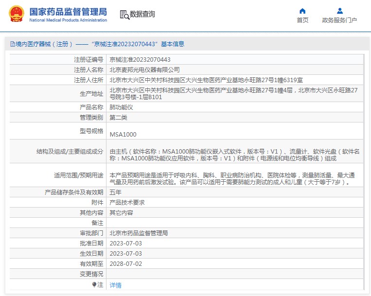Click approving authority 北京市药品监督管理局
371x296 pixels.
[x=139, y=233]
